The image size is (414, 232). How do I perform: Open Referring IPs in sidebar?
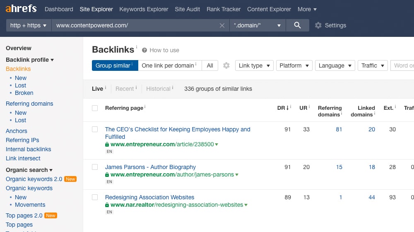(22, 140)
